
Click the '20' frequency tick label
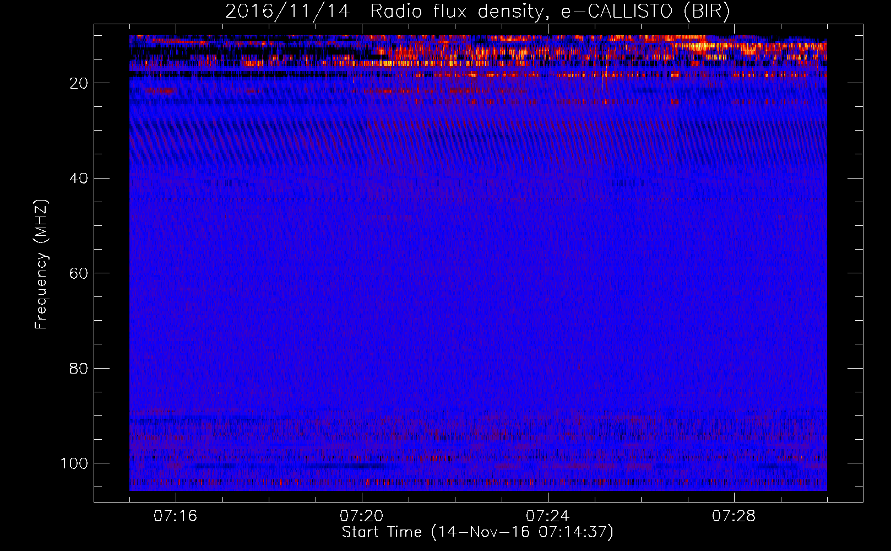click(79, 83)
